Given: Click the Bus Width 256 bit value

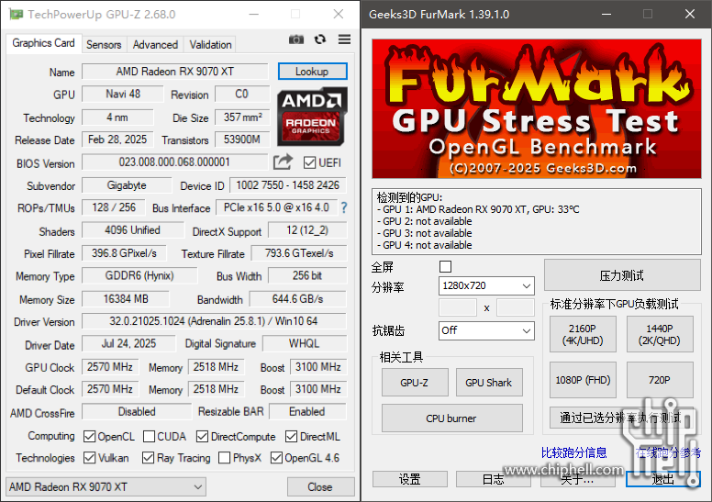Looking at the screenshot, I should (x=307, y=275).
